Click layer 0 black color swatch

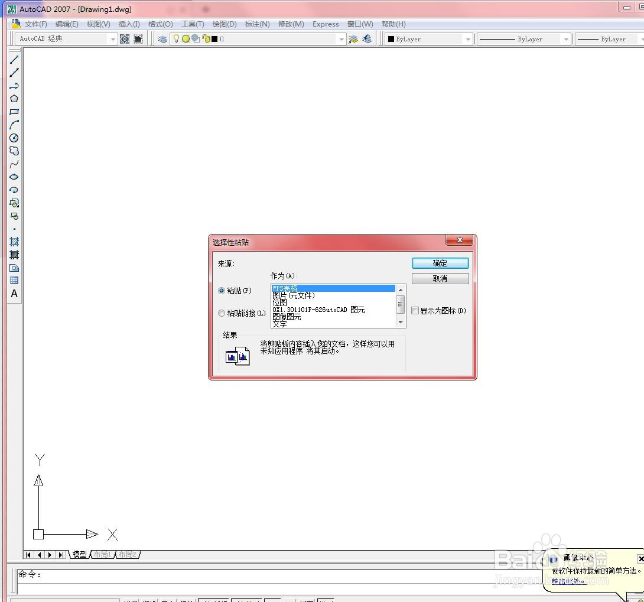tap(214, 39)
